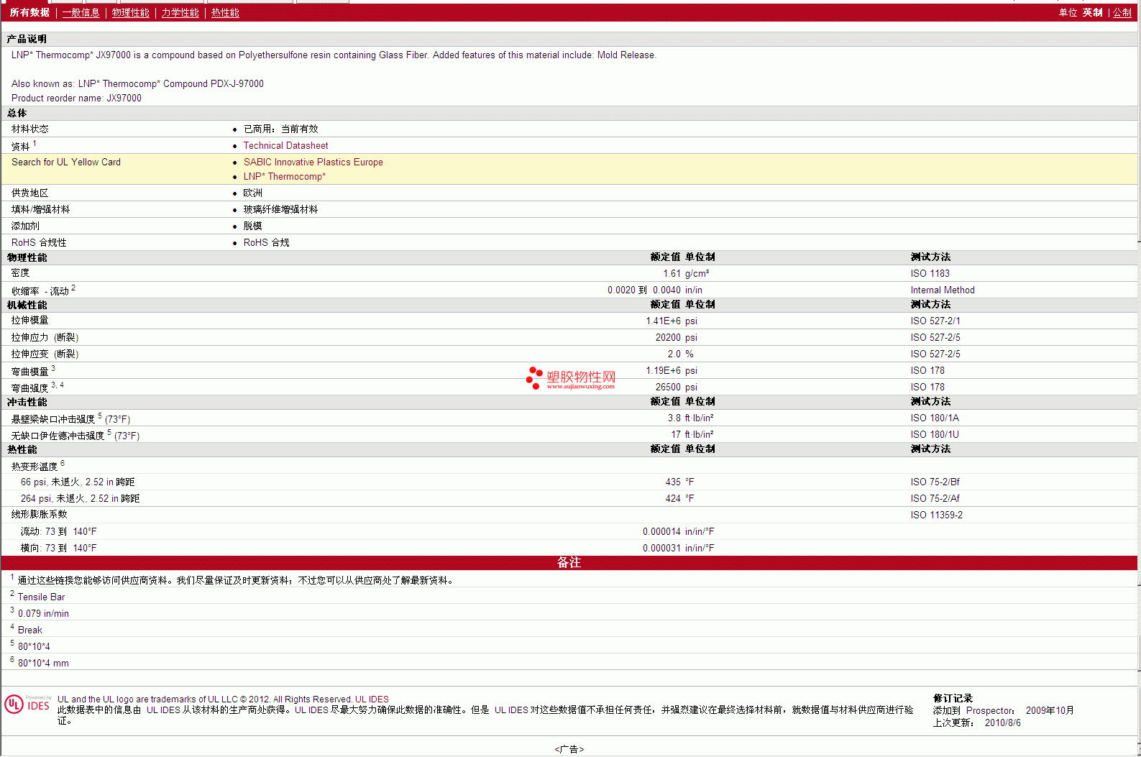Select flexural strength value 26500

coord(668,387)
